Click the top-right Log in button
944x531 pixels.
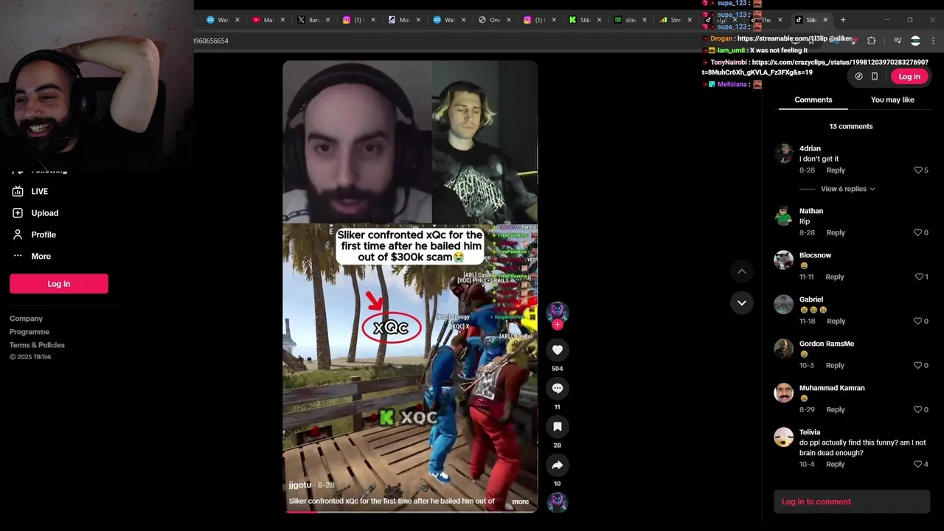(x=909, y=77)
